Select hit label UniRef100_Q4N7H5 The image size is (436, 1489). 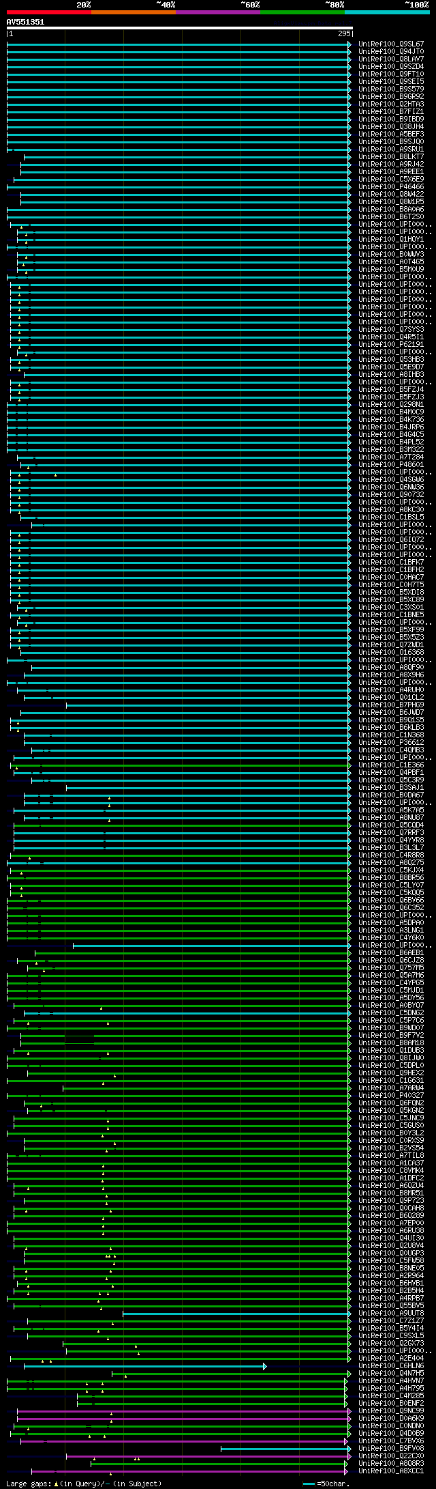point(391,1374)
